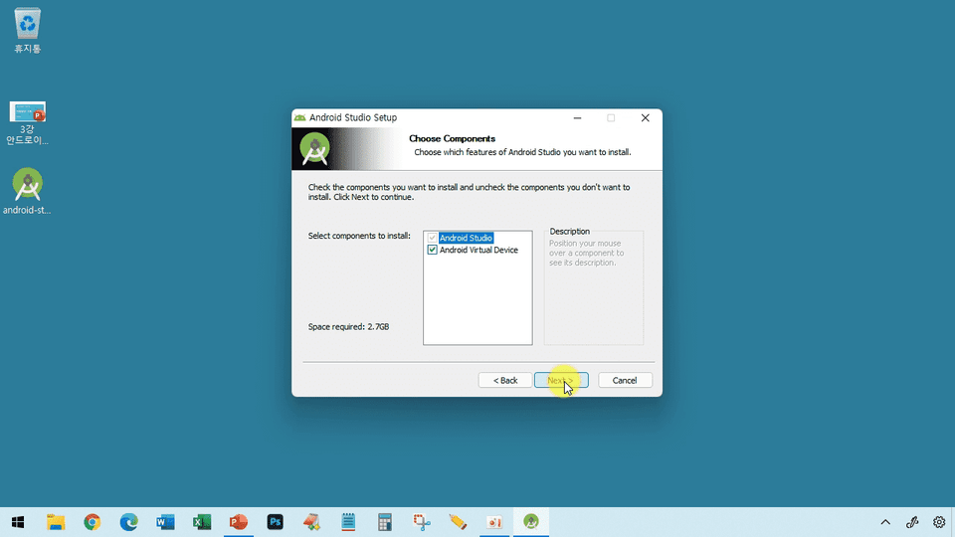
Task: Toggle the Android Studio component checkbox
Action: click(433, 238)
